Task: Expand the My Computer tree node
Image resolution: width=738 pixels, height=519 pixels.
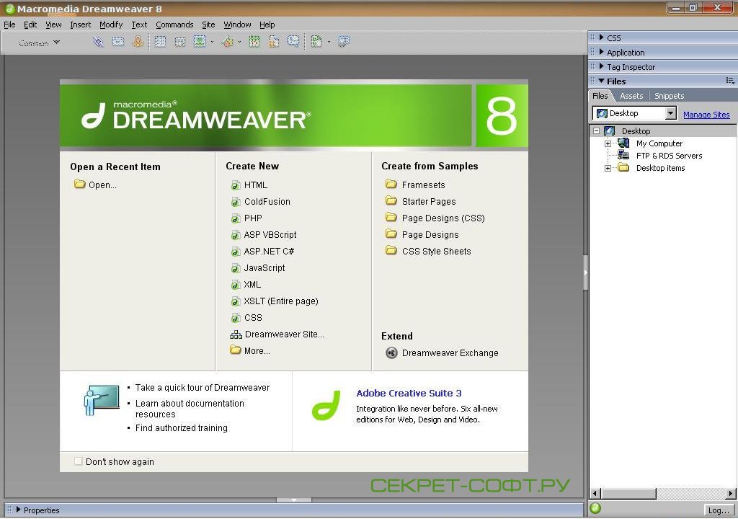Action: [608, 143]
